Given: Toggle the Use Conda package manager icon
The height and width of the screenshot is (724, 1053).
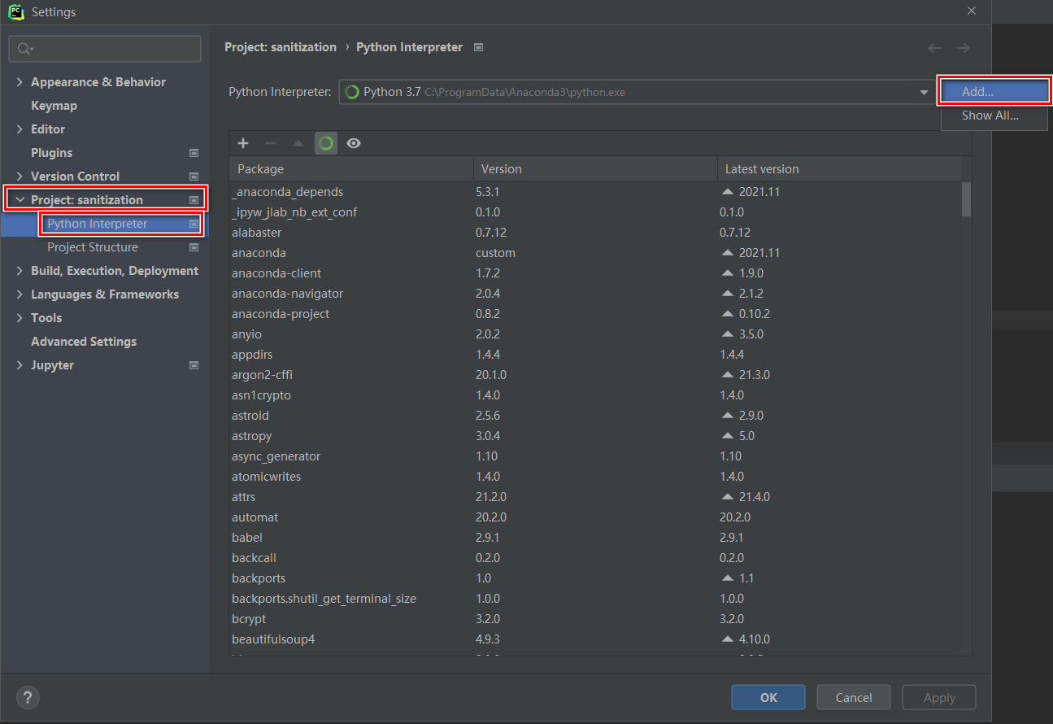Looking at the screenshot, I should click(326, 143).
